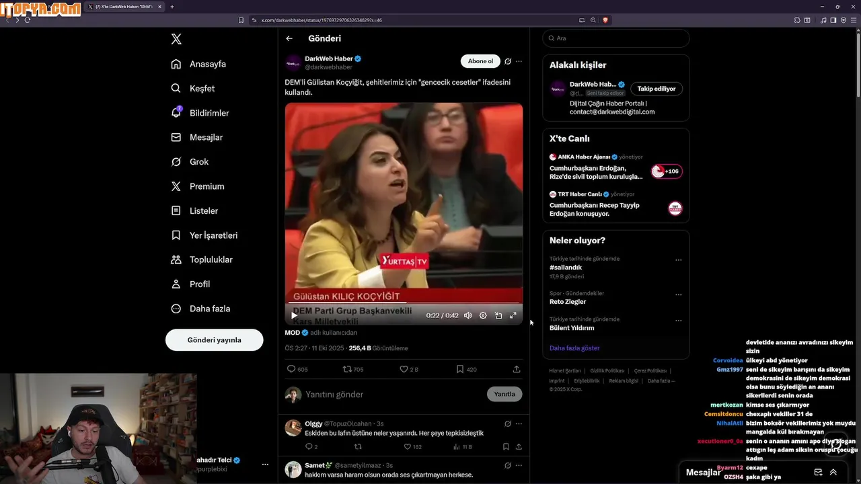Click the Yanıtla button
Image resolution: width=861 pixels, height=484 pixels.
pyautogui.click(x=504, y=395)
